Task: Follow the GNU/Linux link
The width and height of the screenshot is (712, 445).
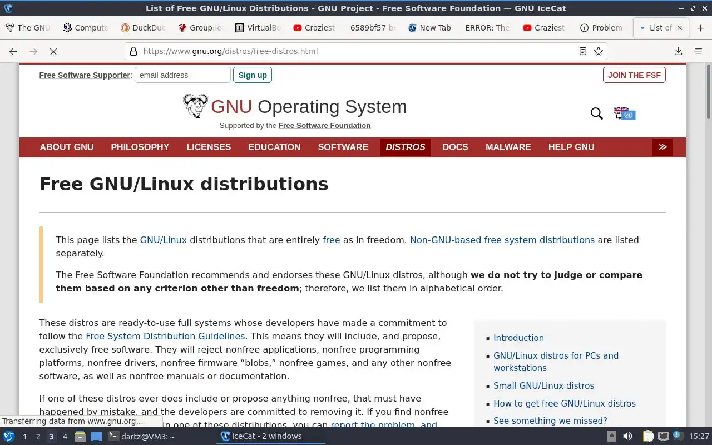Action: [163, 240]
